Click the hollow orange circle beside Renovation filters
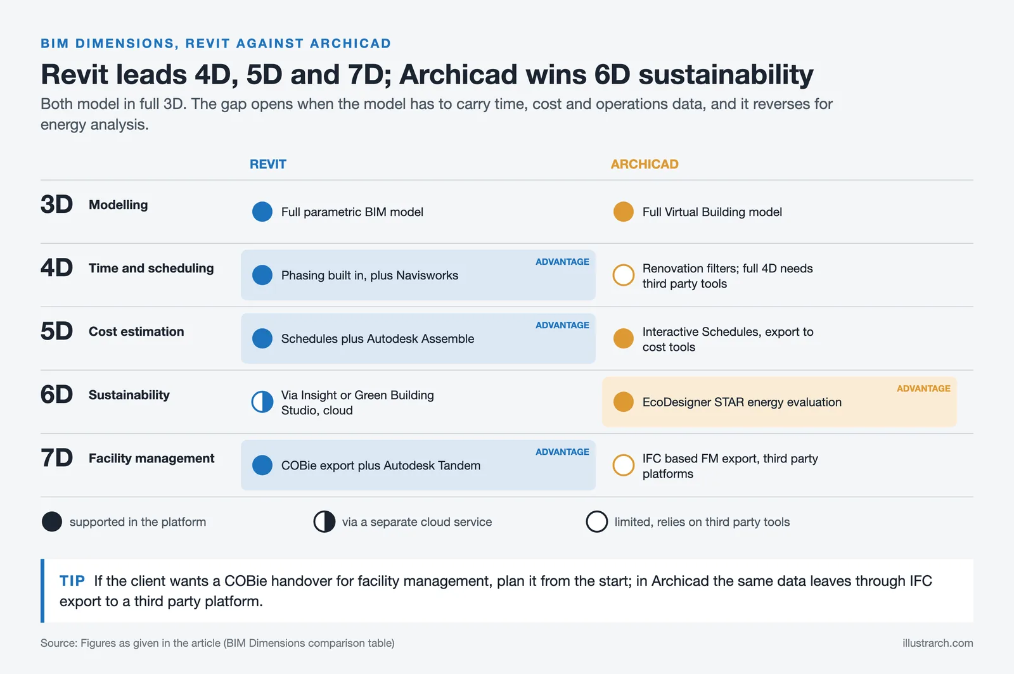 click(x=624, y=275)
